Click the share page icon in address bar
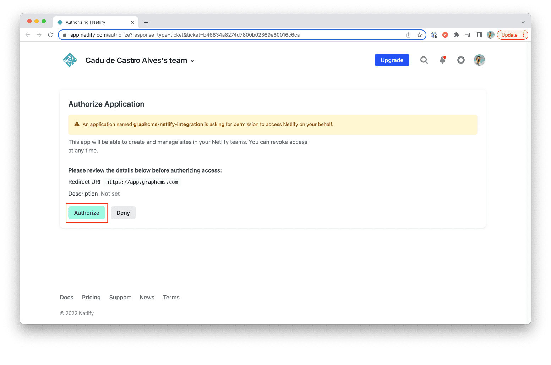 [408, 35]
